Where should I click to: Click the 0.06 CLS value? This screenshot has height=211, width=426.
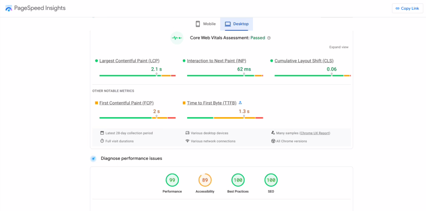pos(332,69)
